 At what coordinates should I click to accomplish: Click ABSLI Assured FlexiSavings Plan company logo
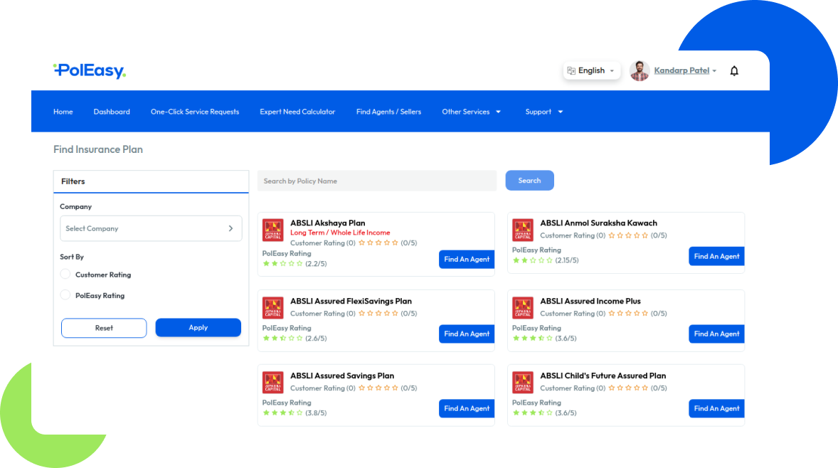click(x=273, y=308)
